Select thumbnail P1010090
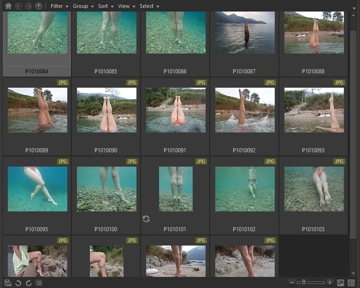 [x=106, y=110]
